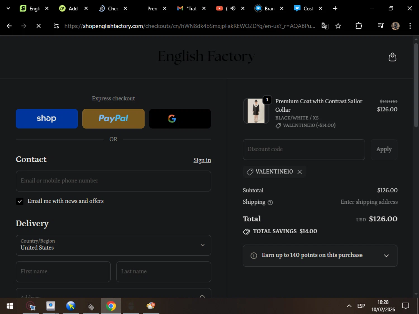Open the Chrome three-dot menu

(x=410, y=26)
